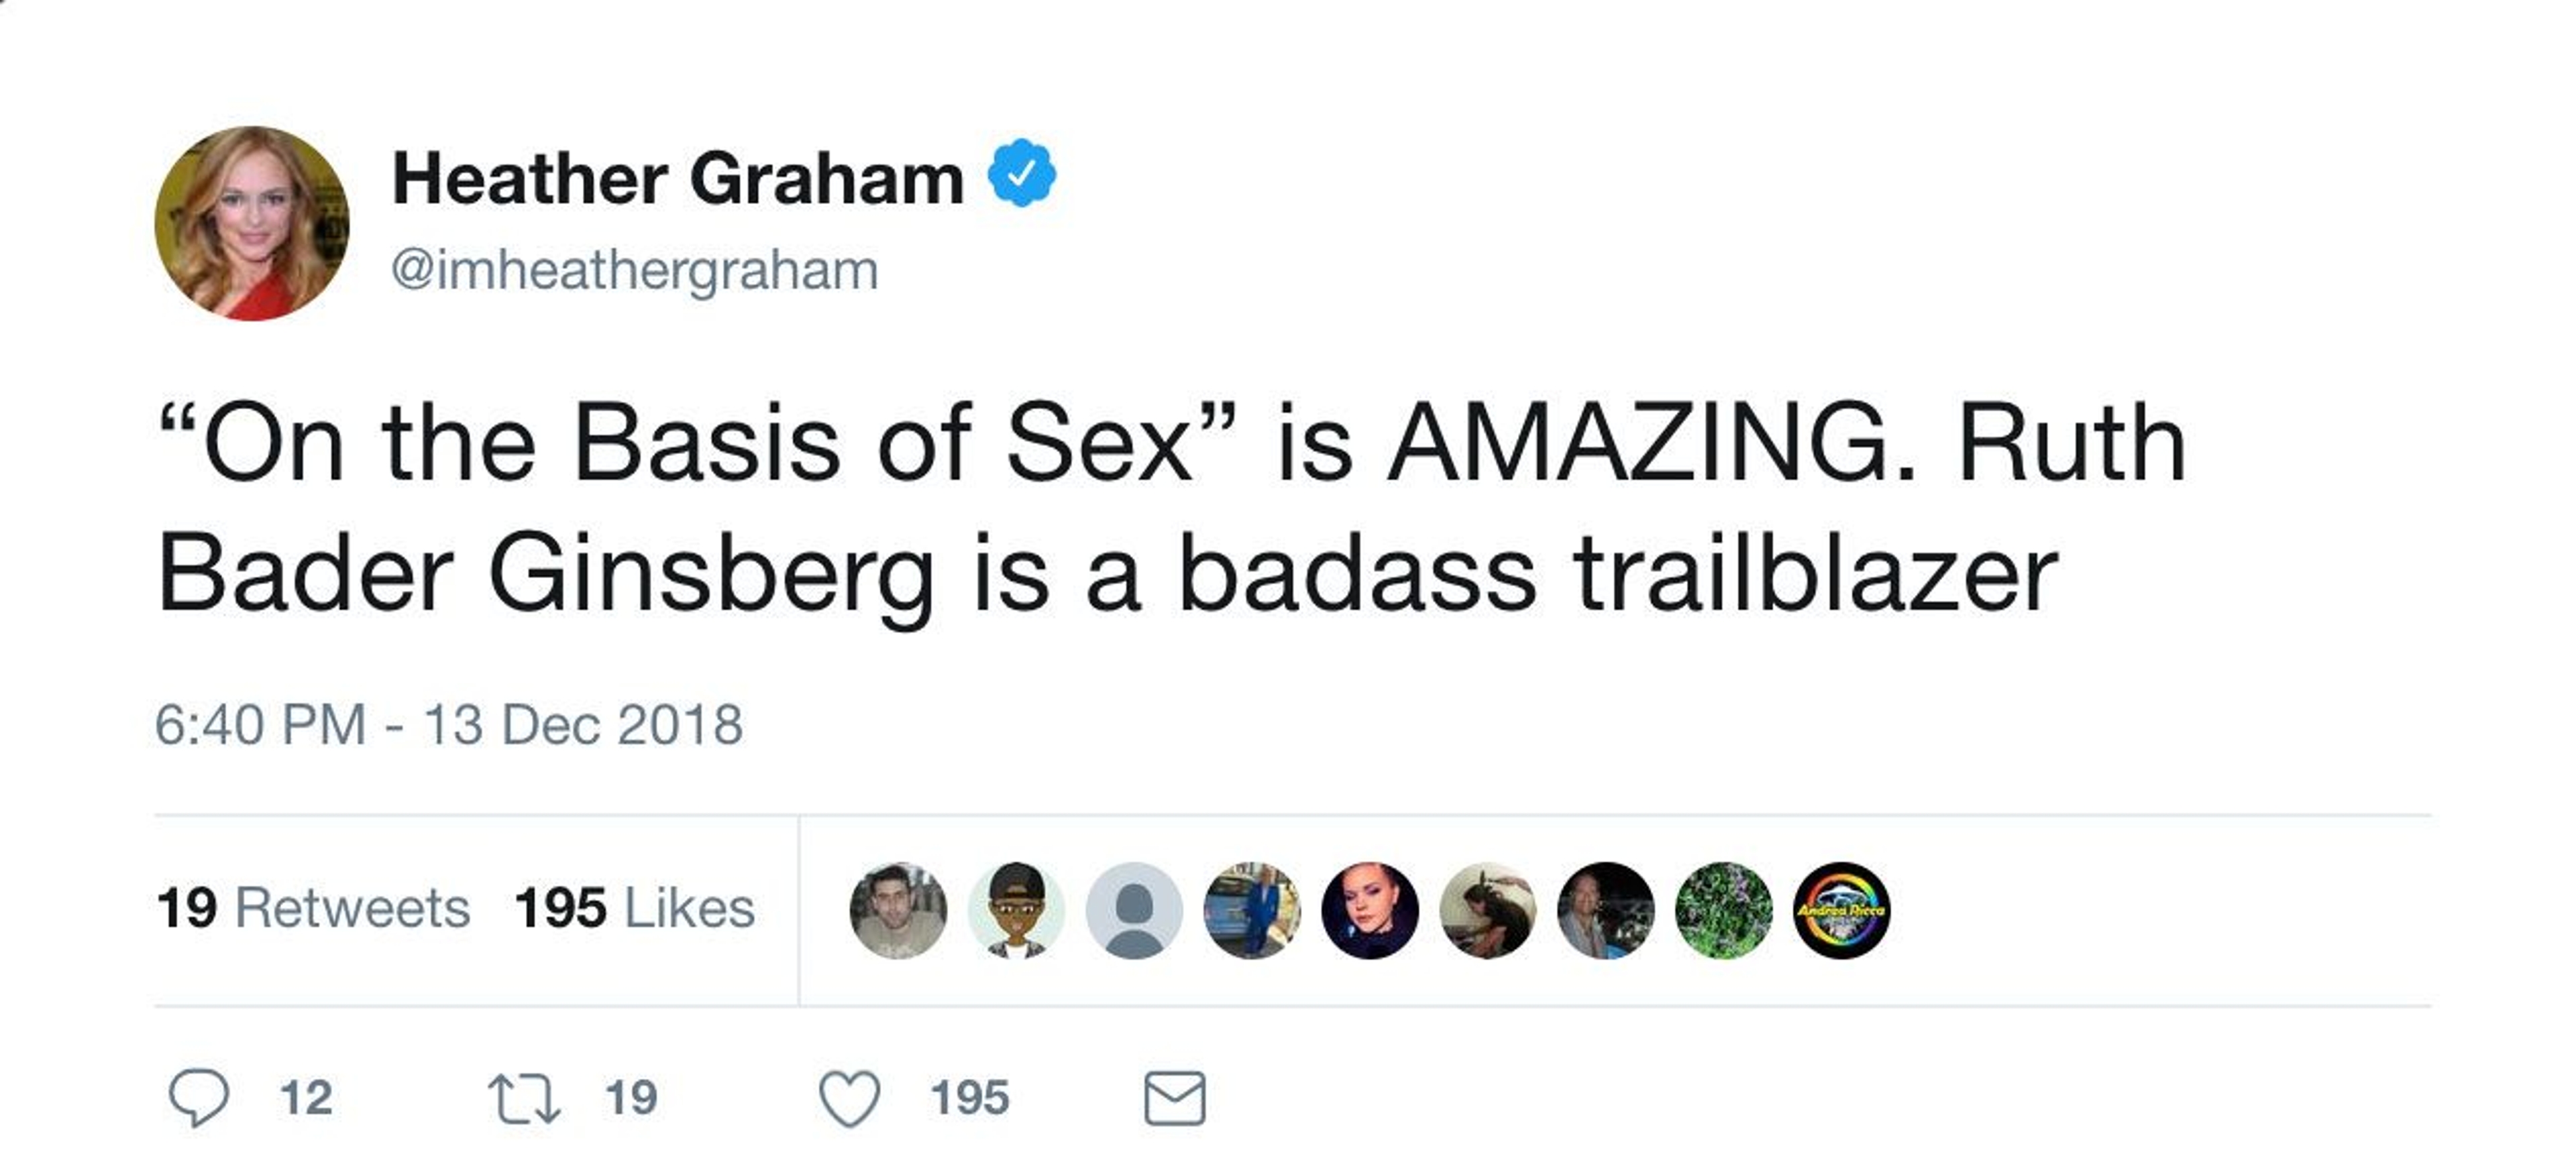Open the @imheathergraham handle link
Screen dimensions: 2576x1171
[634, 270]
